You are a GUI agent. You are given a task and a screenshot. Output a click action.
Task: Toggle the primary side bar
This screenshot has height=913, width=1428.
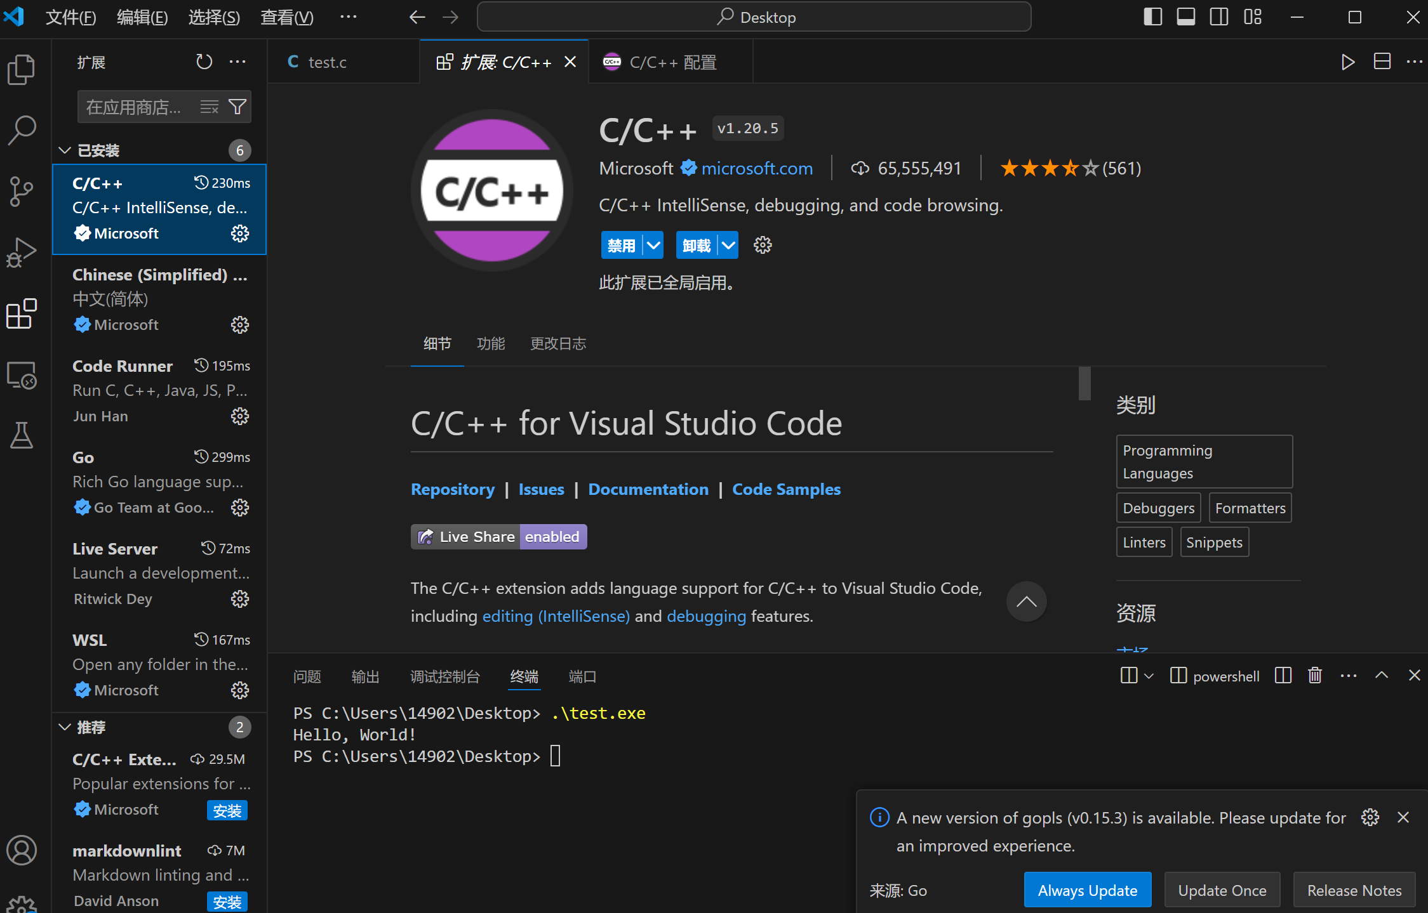(1152, 17)
